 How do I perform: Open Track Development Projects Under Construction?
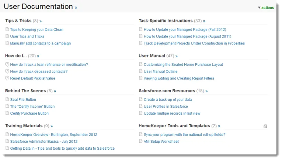click(x=194, y=43)
